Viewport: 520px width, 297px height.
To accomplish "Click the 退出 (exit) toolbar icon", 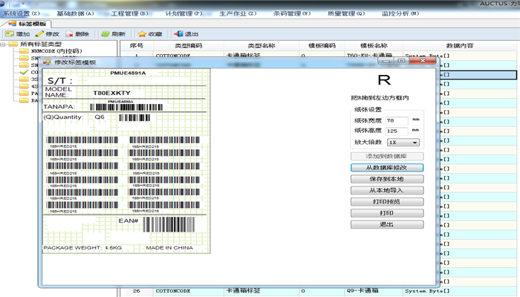I will click(x=179, y=34).
